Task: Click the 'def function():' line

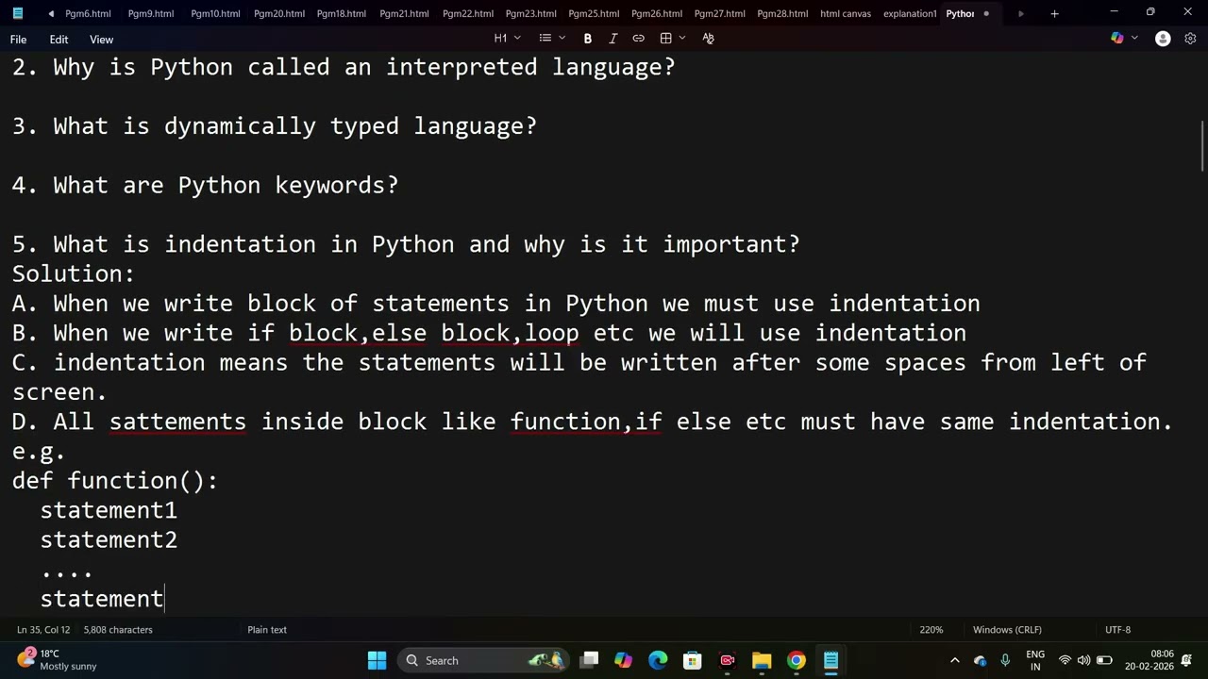Action: (115, 481)
